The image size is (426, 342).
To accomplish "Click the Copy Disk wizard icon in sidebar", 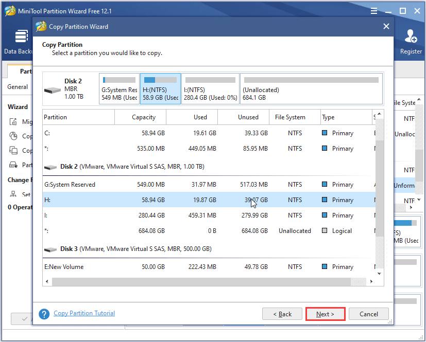I will 13,150.
